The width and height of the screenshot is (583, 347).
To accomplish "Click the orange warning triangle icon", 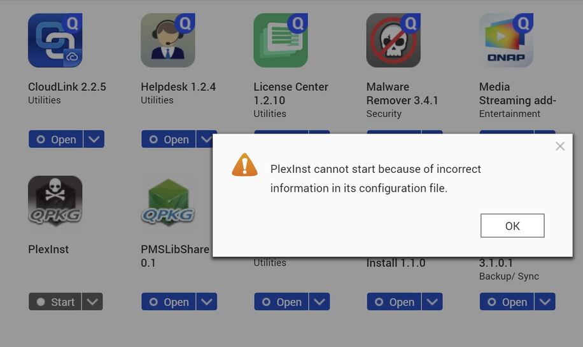I will coord(244,165).
